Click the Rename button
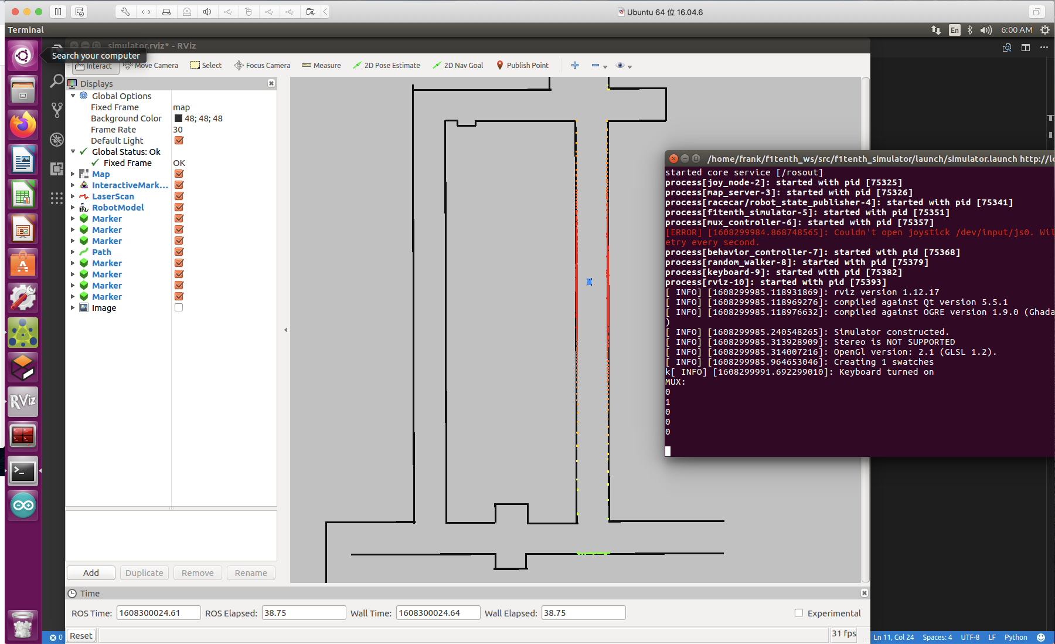This screenshot has width=1055, height=644. pyautogui.click(x=251, y=573)
